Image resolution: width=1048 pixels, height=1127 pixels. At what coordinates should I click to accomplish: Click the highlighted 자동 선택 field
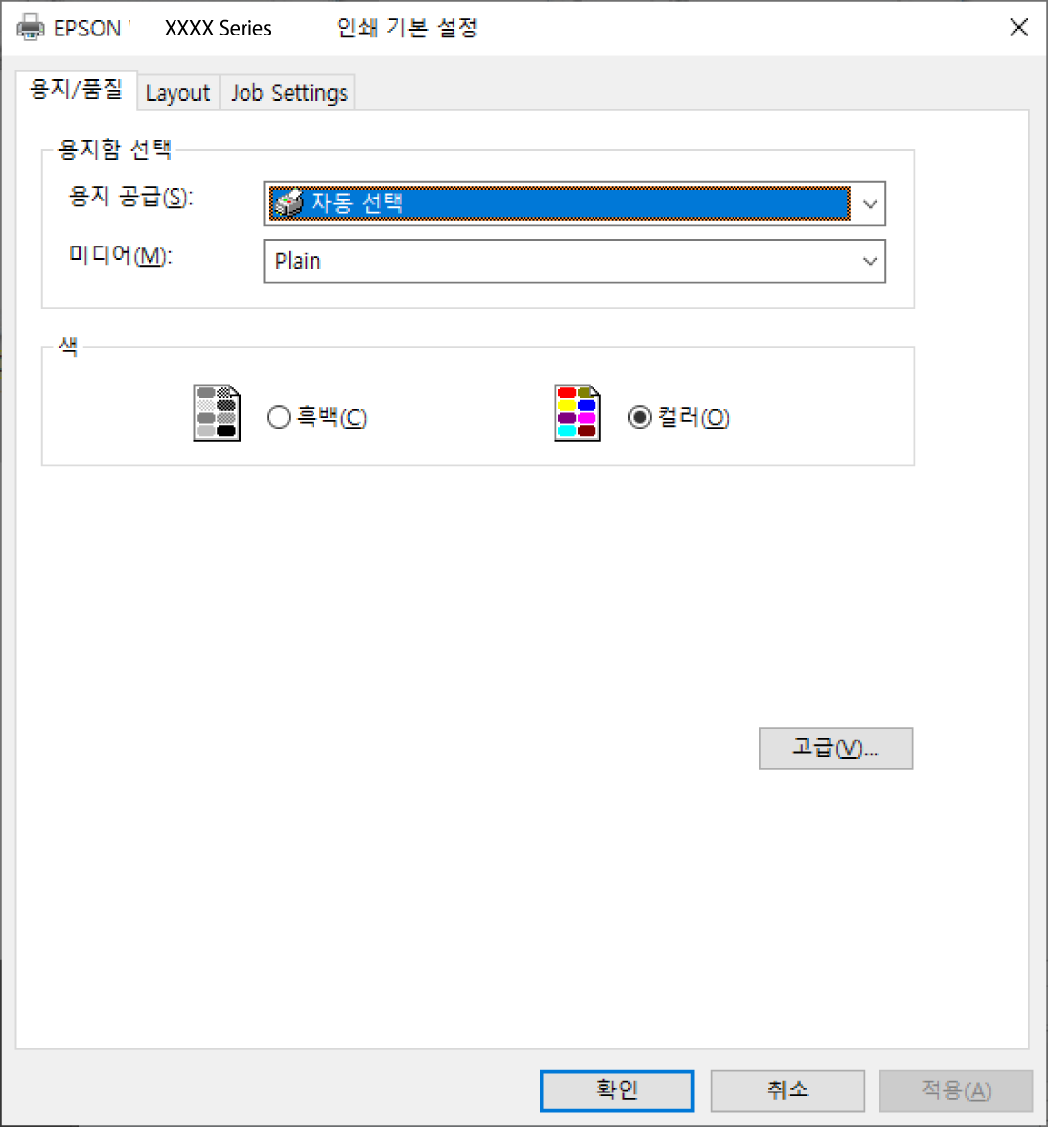pyautogui.click(x=559, y=203)
